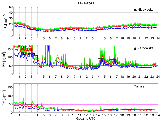Click hour 12 tick on bottom axis

click(86, 115)
